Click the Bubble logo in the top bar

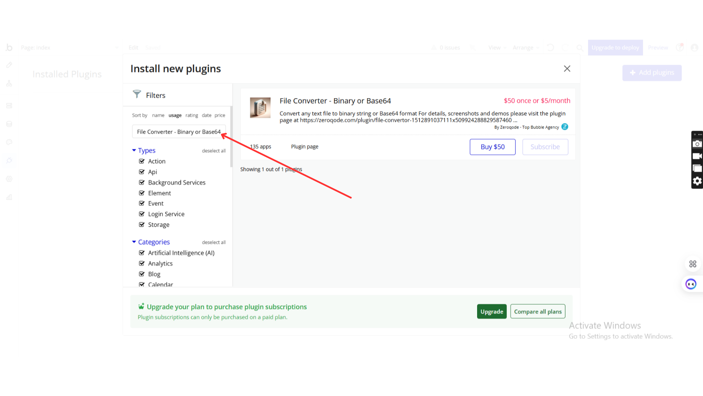tap(9, 48)
